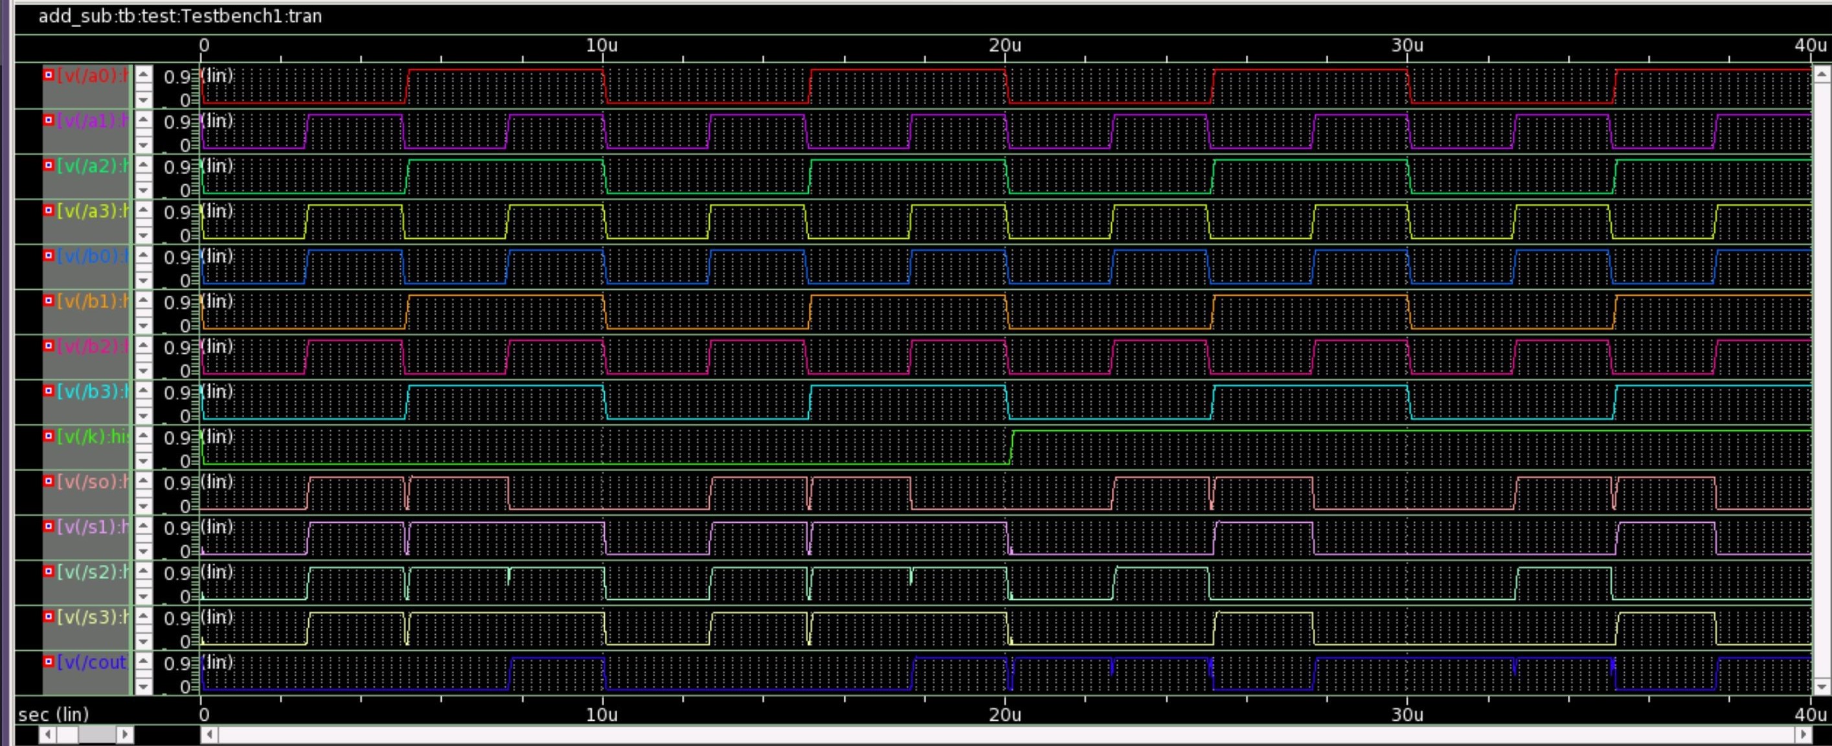The image size is (1832, 746).
Task: Toggle the red selection square for v(/b2)
Action: [49, 346]
